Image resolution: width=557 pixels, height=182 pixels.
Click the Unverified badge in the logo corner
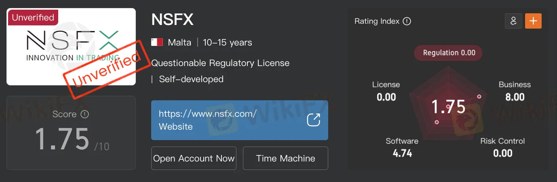33,17
